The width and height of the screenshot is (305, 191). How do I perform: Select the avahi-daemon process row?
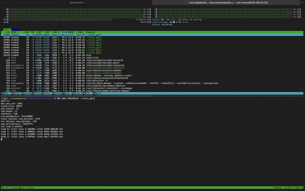pyautogui.click(x=152, y=76)
